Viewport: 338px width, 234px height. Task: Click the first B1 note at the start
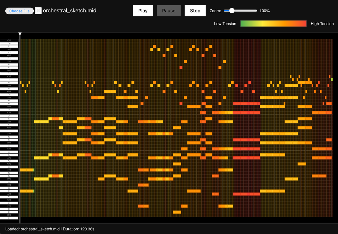[x=27, y=191]
